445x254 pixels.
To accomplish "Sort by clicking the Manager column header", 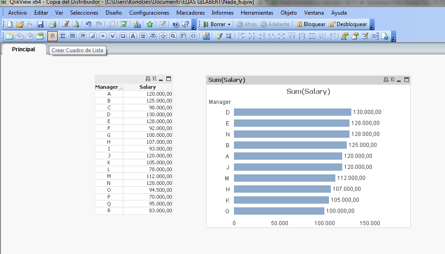I will [x=106, y=87].
